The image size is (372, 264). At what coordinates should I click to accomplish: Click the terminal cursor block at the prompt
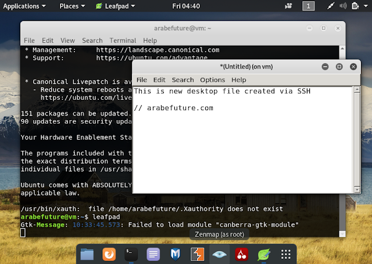tap(23, 233)
